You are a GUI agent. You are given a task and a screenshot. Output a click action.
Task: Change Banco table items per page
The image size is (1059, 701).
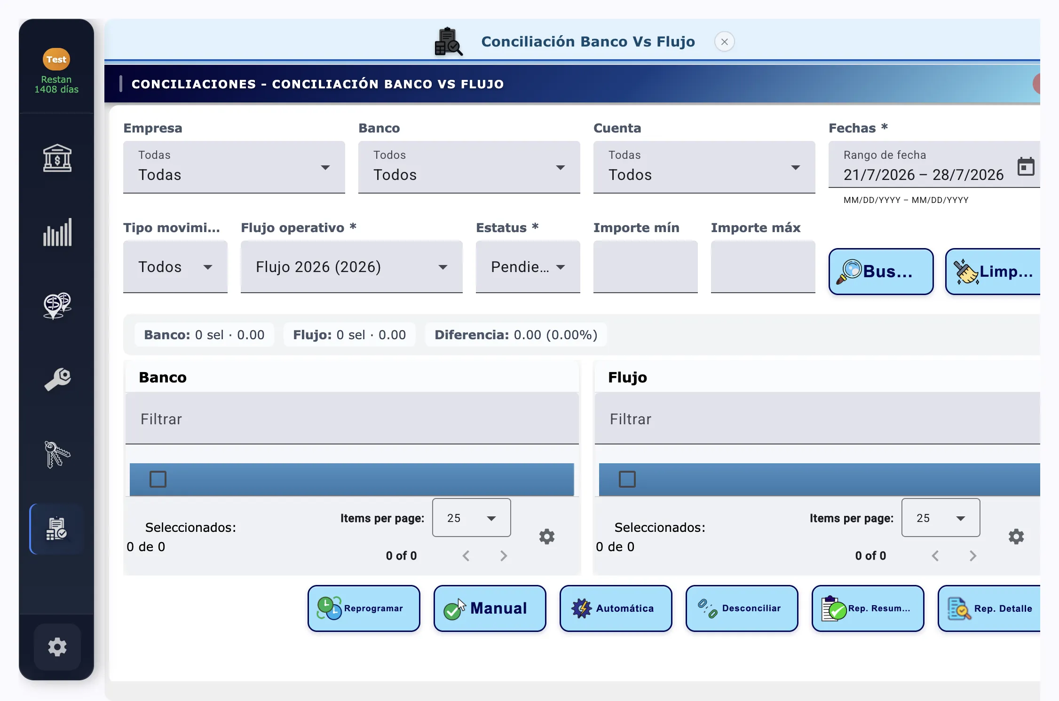(x=472, y=518)
